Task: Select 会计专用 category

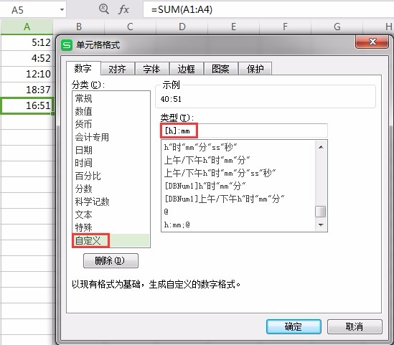Action: [x=111, y=137]
